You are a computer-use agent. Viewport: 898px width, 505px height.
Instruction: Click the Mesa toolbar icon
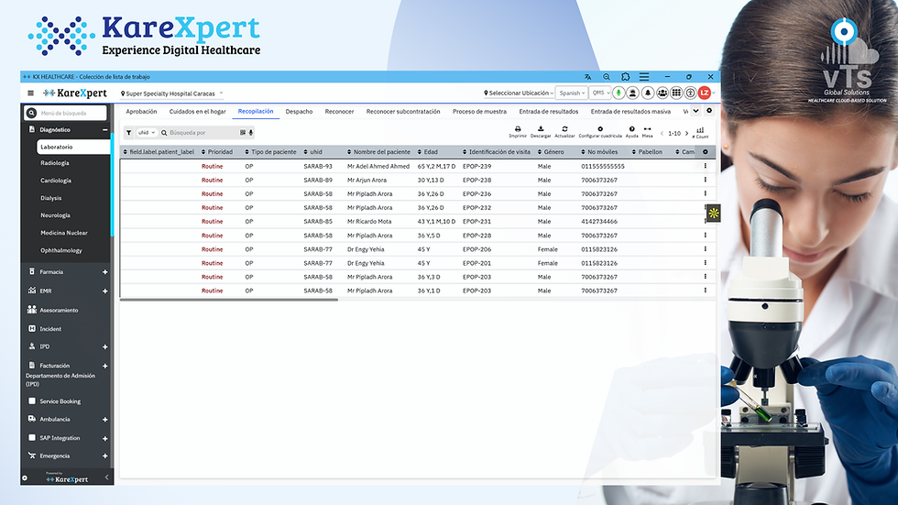tap(647, 132)
